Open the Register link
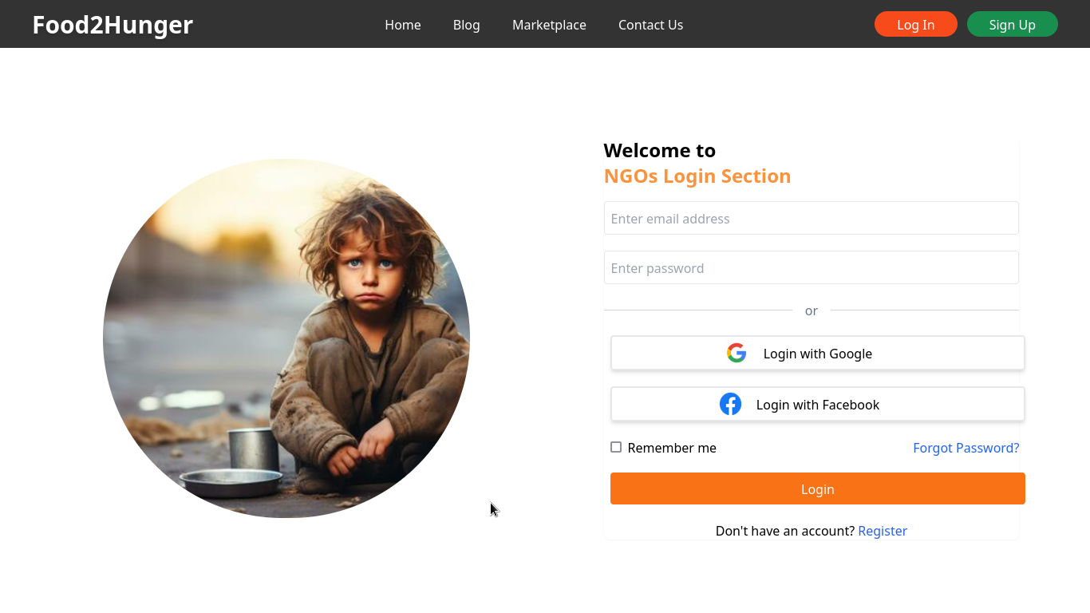This screenshot has width=1090, height=613. click(882, 531)
